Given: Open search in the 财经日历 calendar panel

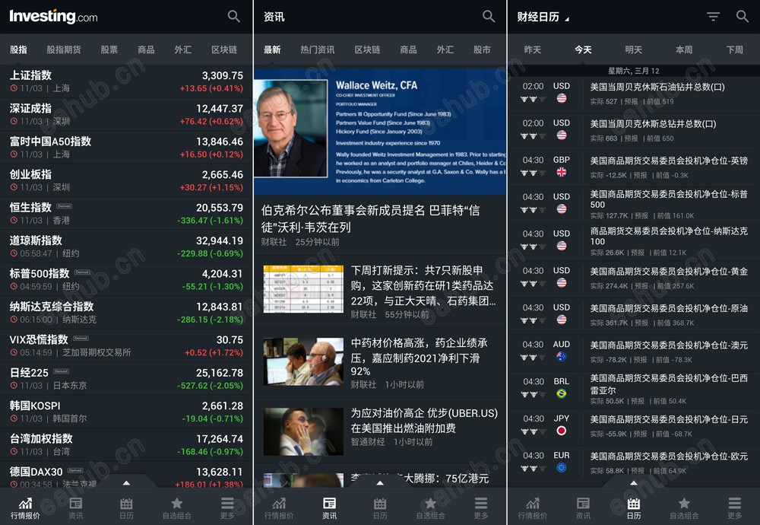Looking at the screenshot, I should [742, 17].
